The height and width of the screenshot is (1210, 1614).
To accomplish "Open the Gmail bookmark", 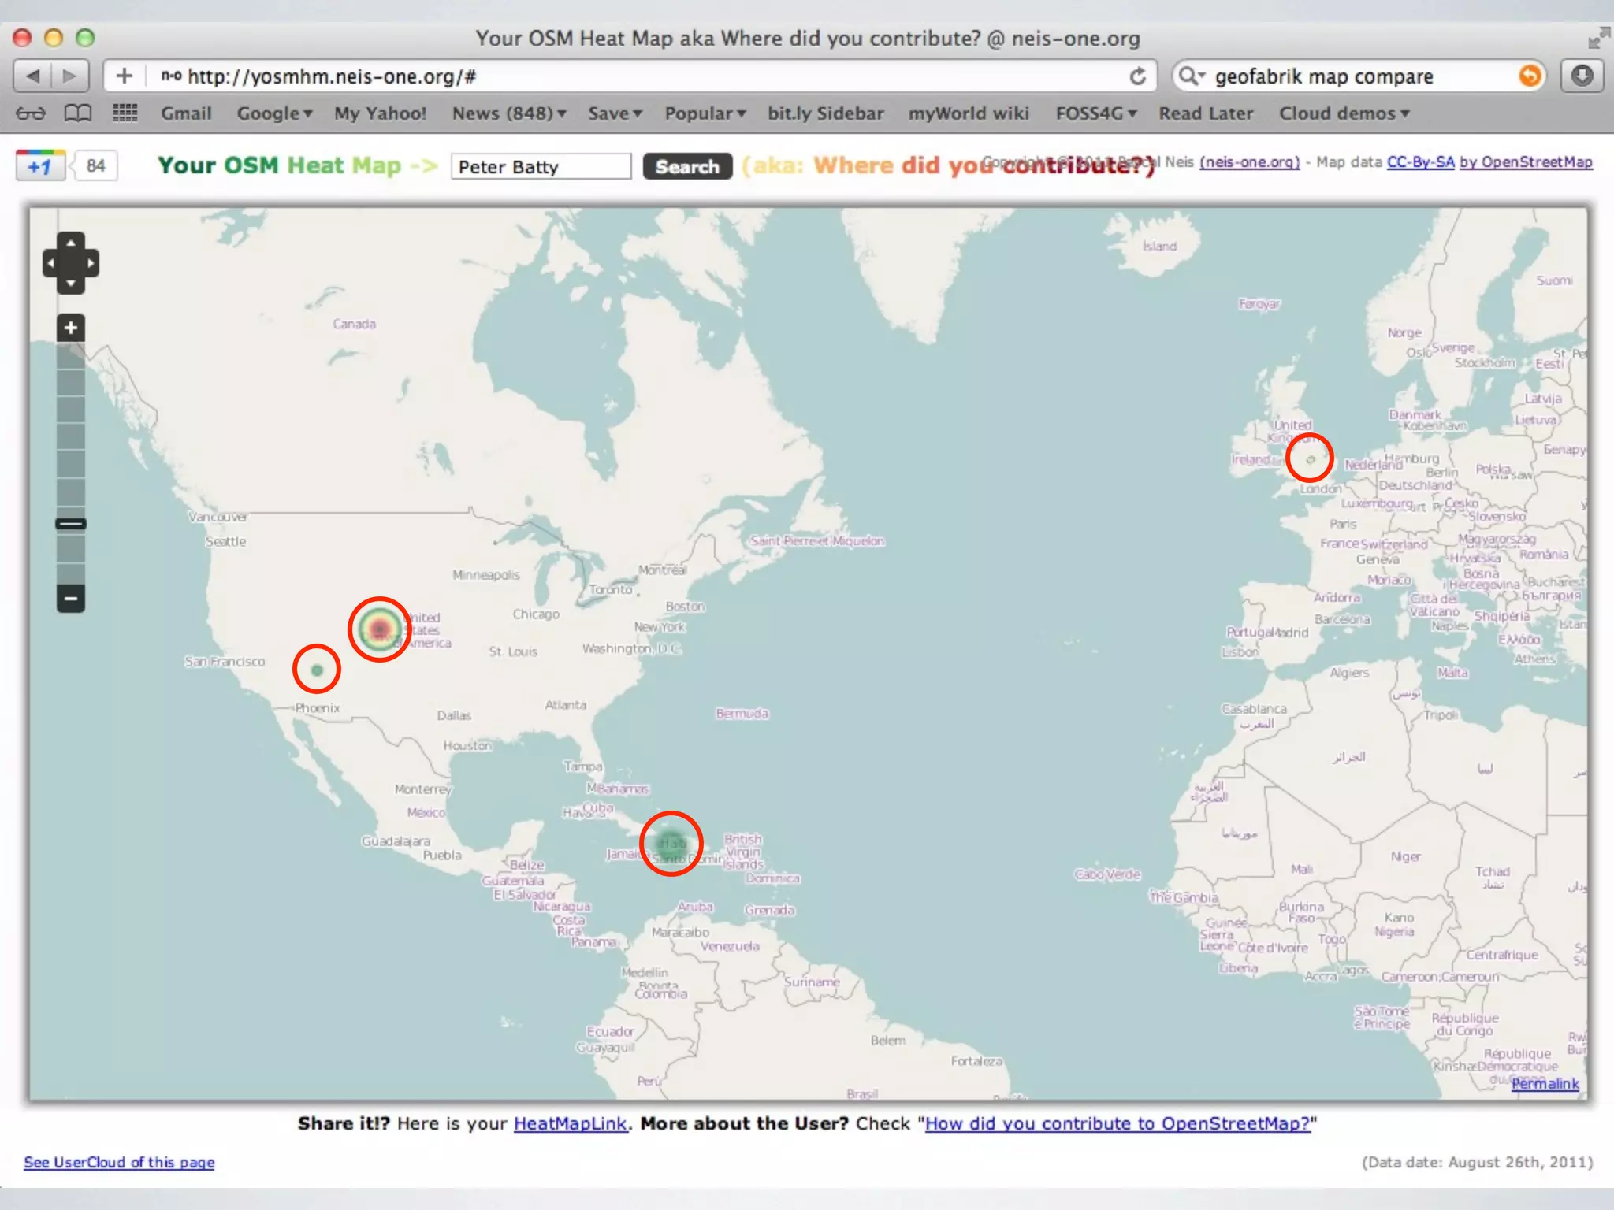I will 186,113.
